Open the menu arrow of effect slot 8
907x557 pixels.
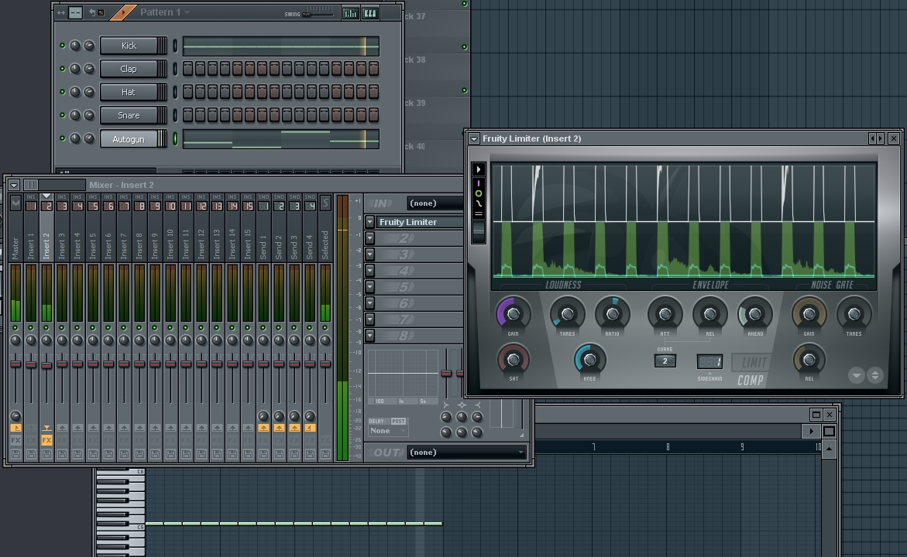pyautogui.click(x=370, y=335)
